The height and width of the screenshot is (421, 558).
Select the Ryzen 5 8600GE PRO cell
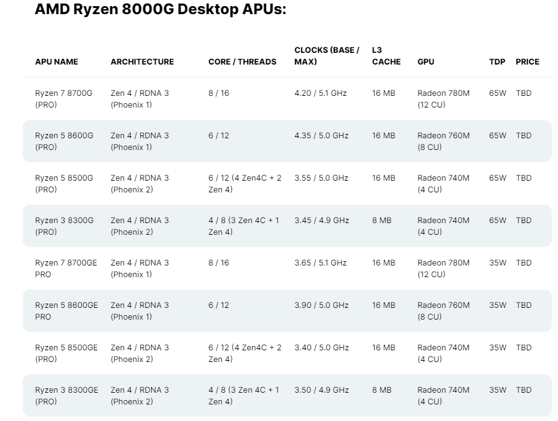click(x=66, y=310)
